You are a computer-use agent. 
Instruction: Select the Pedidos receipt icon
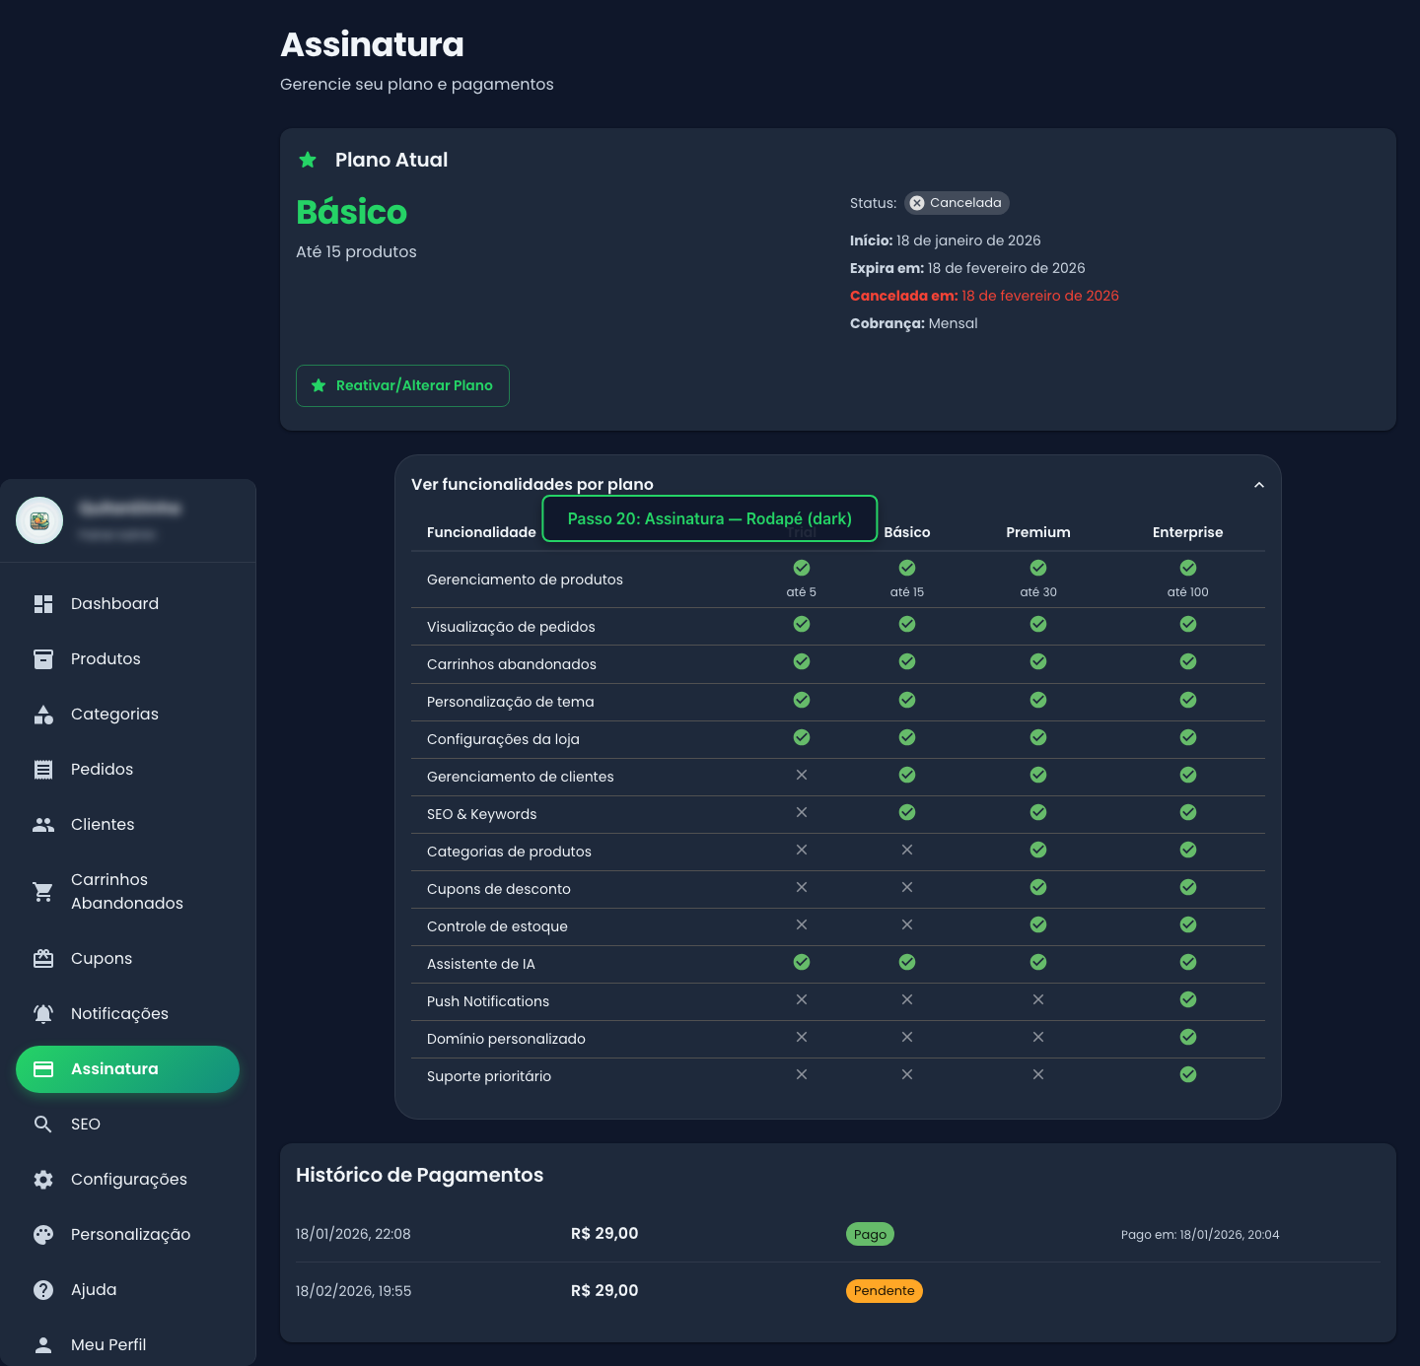pyautogui.click(x=43, y=770)
